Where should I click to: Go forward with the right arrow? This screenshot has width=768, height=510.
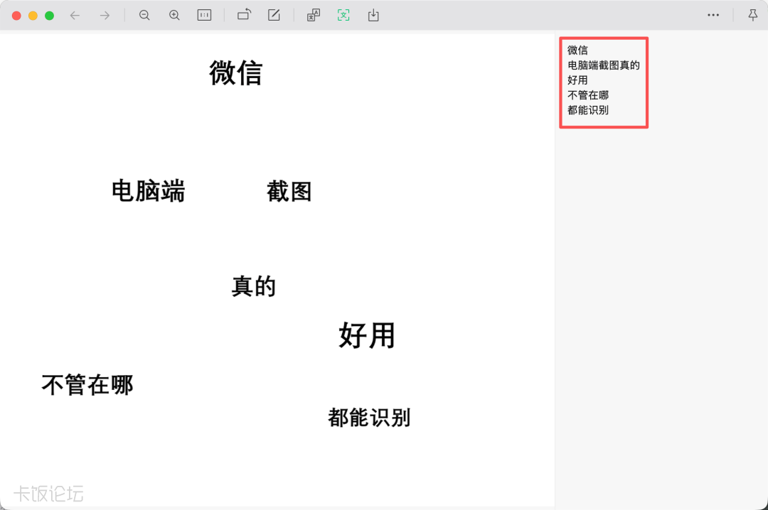tap(105, 16)
